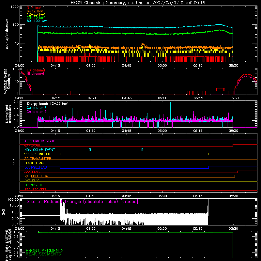Click the 05:30 tick label under the top plot
Viewport: 261px width, 261px height.
[233, 66]
